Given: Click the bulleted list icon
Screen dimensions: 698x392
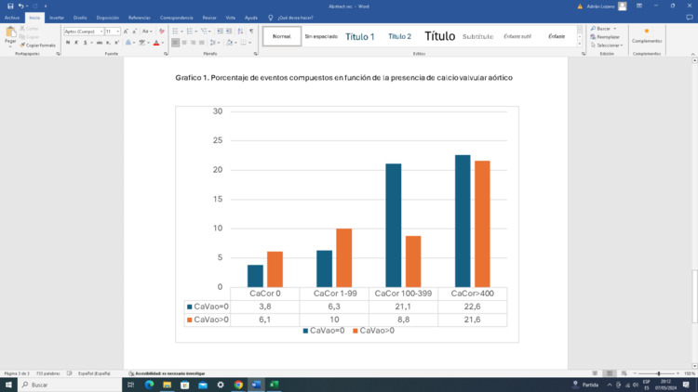Looking at the screenshot, I should click(176, 31).
